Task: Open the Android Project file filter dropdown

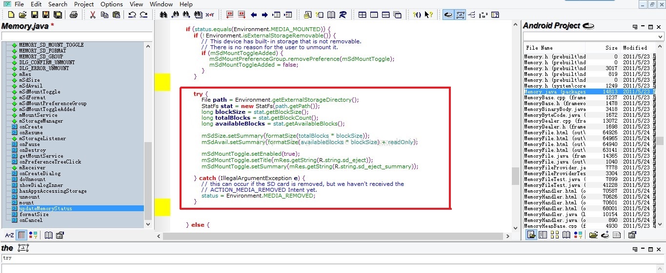Action: click(x=661, y=37)
